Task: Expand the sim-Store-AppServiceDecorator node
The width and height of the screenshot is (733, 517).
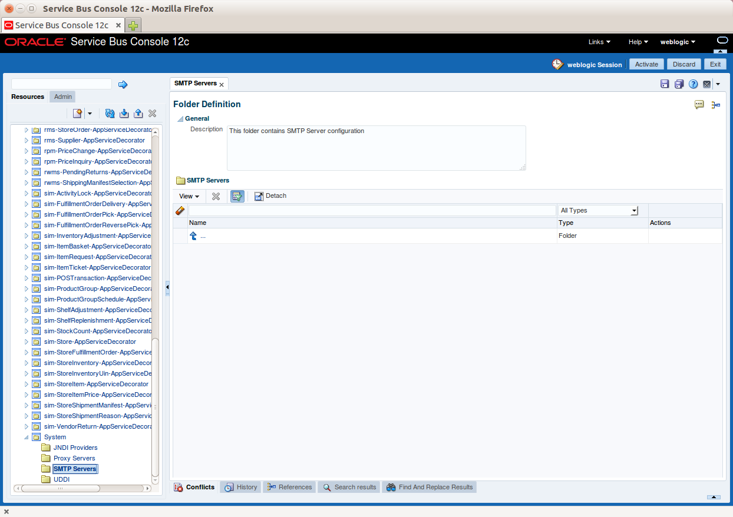Action: coord(26,342)
